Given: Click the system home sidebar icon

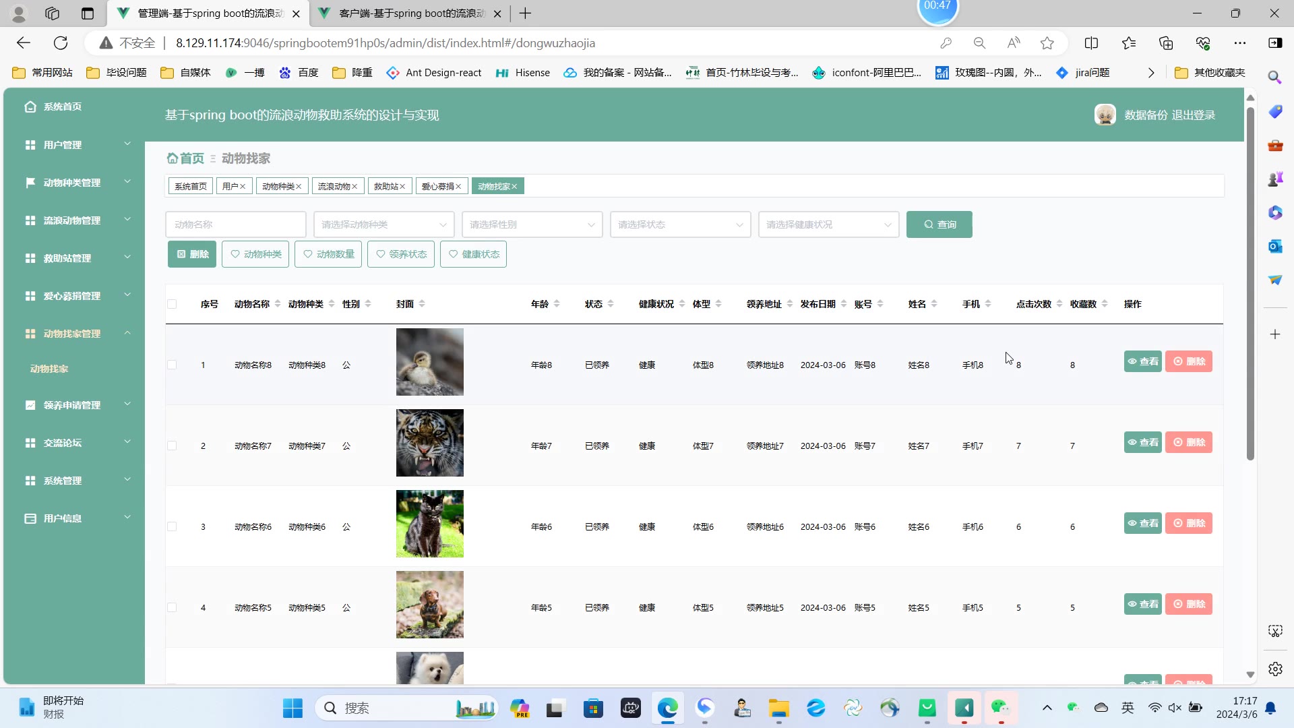Looking at the screenshot, I should click(30, 107).
